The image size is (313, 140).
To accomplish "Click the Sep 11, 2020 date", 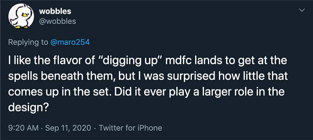I will [x=68, y=128].
